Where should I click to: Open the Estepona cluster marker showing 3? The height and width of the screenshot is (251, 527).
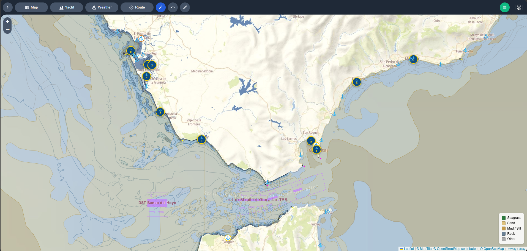pyautogui.click(x=357, y=82)
